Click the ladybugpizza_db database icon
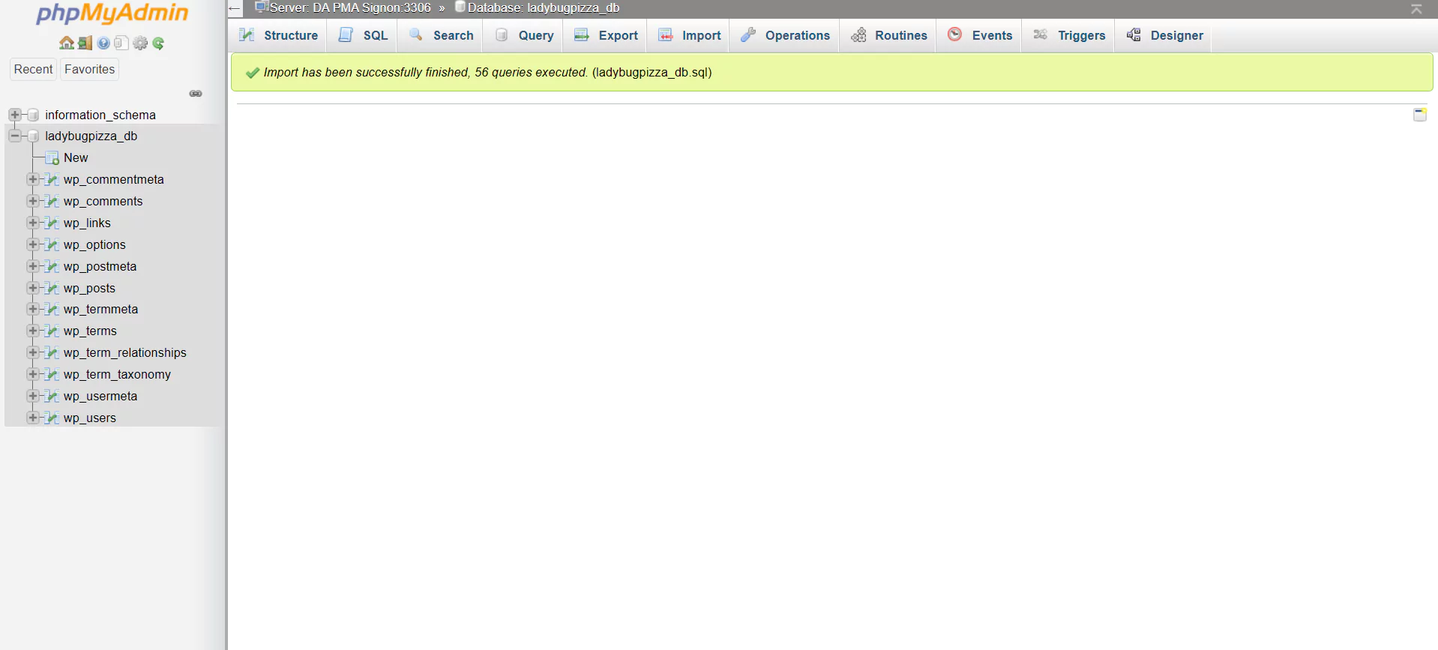 click(33, 136)
